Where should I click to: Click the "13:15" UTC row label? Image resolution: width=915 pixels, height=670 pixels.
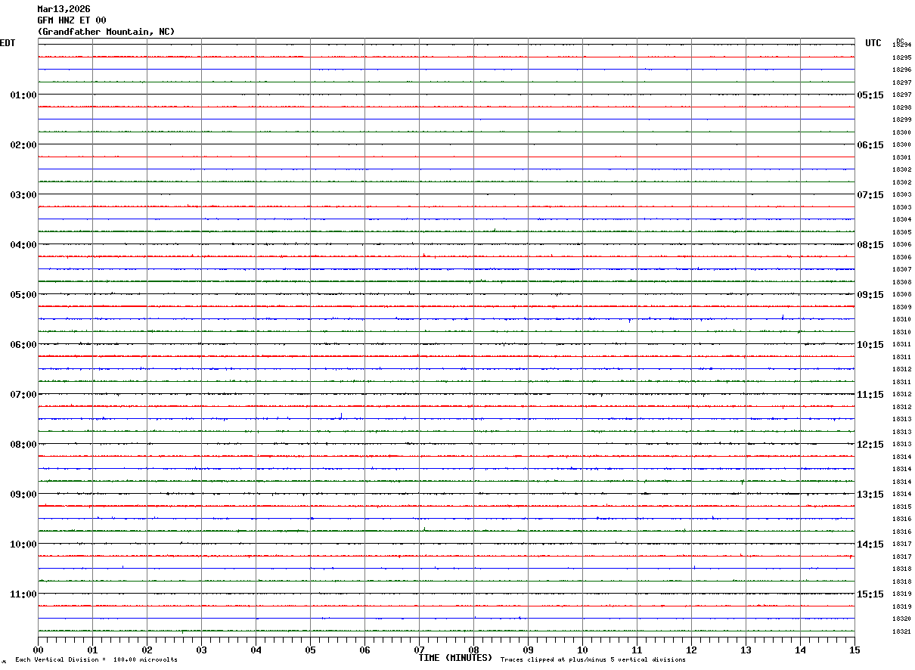870,495
